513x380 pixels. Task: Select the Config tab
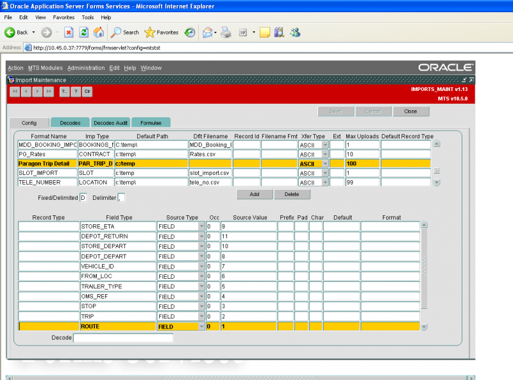29,123
